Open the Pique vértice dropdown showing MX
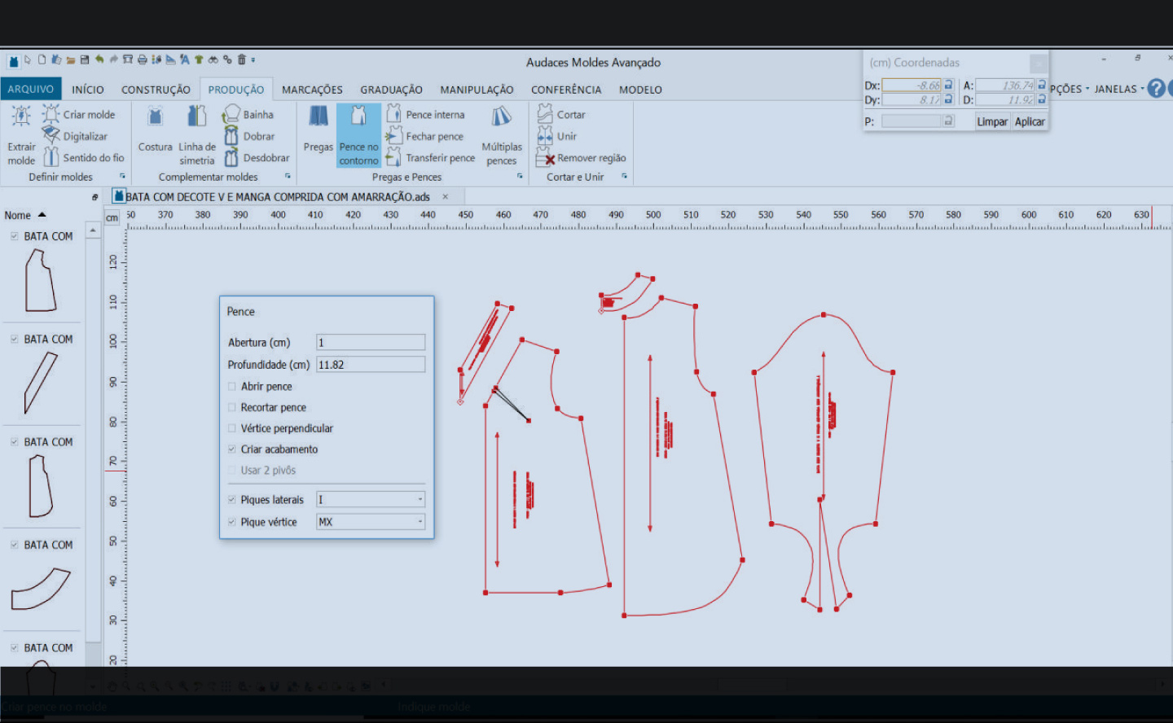Viewport: 1173px width, 723px height. tap(371, 522)
